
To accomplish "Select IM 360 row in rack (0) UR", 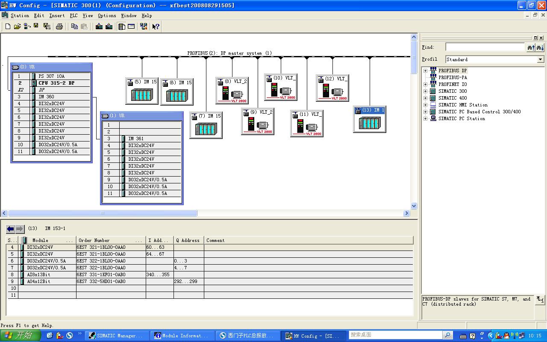I will 51,97.
